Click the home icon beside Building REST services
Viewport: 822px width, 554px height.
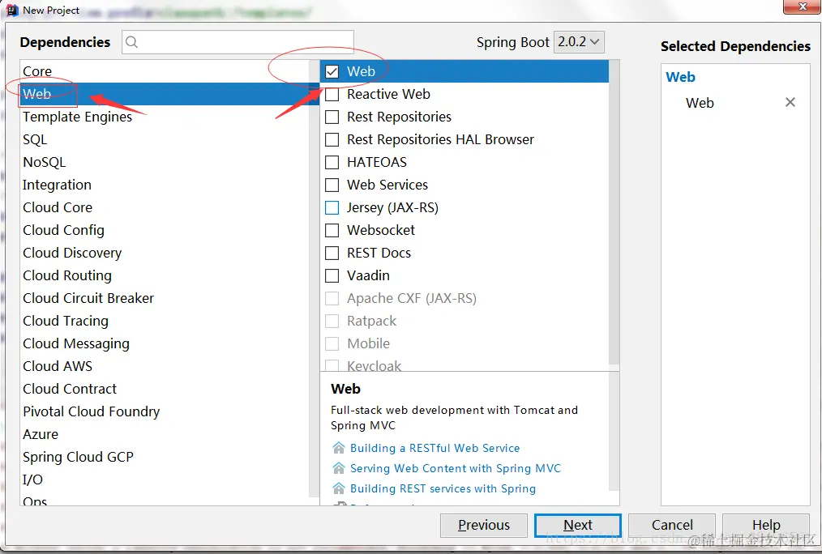click(x=339, y=488)
